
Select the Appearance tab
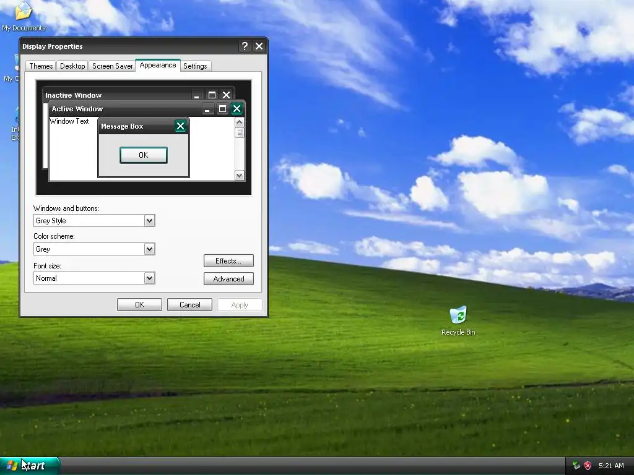tap(158, 65)
